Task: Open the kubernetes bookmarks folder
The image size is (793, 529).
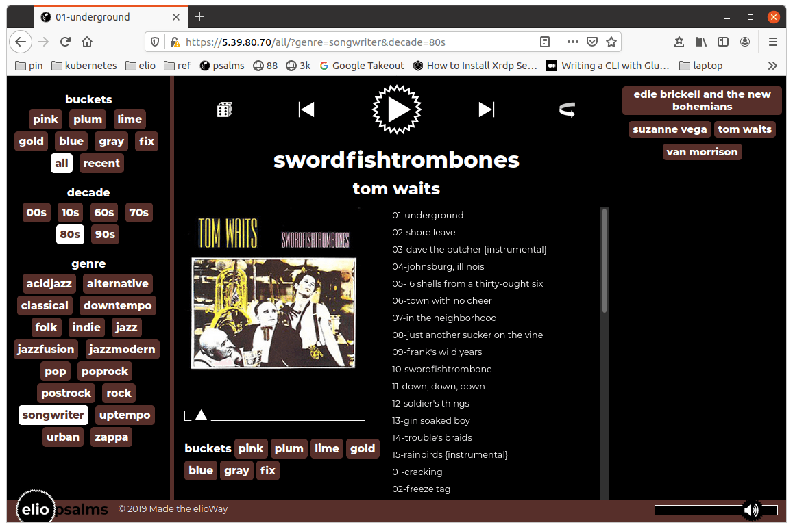Action: [84, 66]
